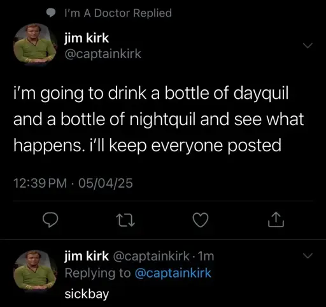Open the share tweet icon
326x307 pixels.
pyautogui.click(x=276, y=220)
